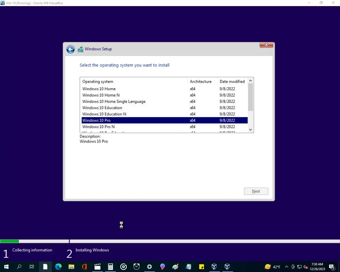Open the Calculator from the taskbar
Image resolution: width=340 pixels, height=272 pixels.
[x=110, y=267]
